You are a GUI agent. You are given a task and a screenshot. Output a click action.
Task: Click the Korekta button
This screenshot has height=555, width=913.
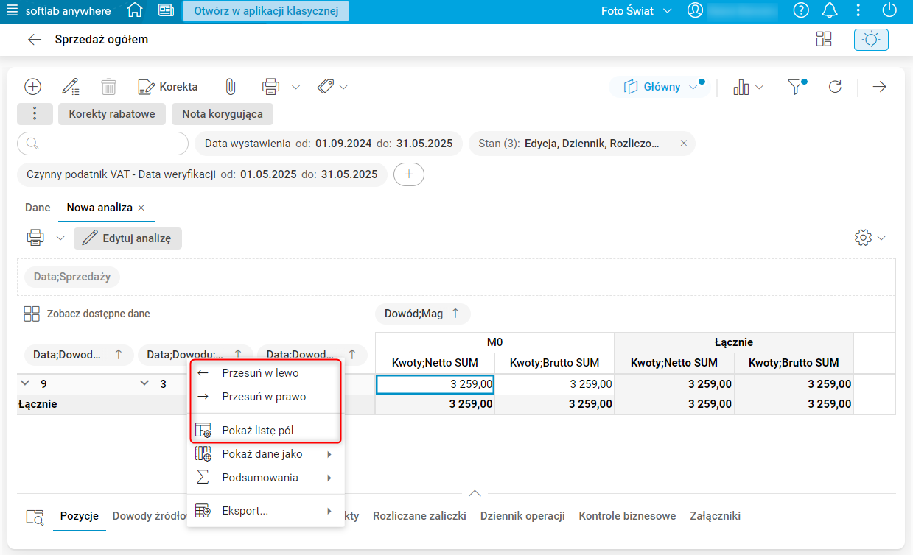[x=168, y=87]
